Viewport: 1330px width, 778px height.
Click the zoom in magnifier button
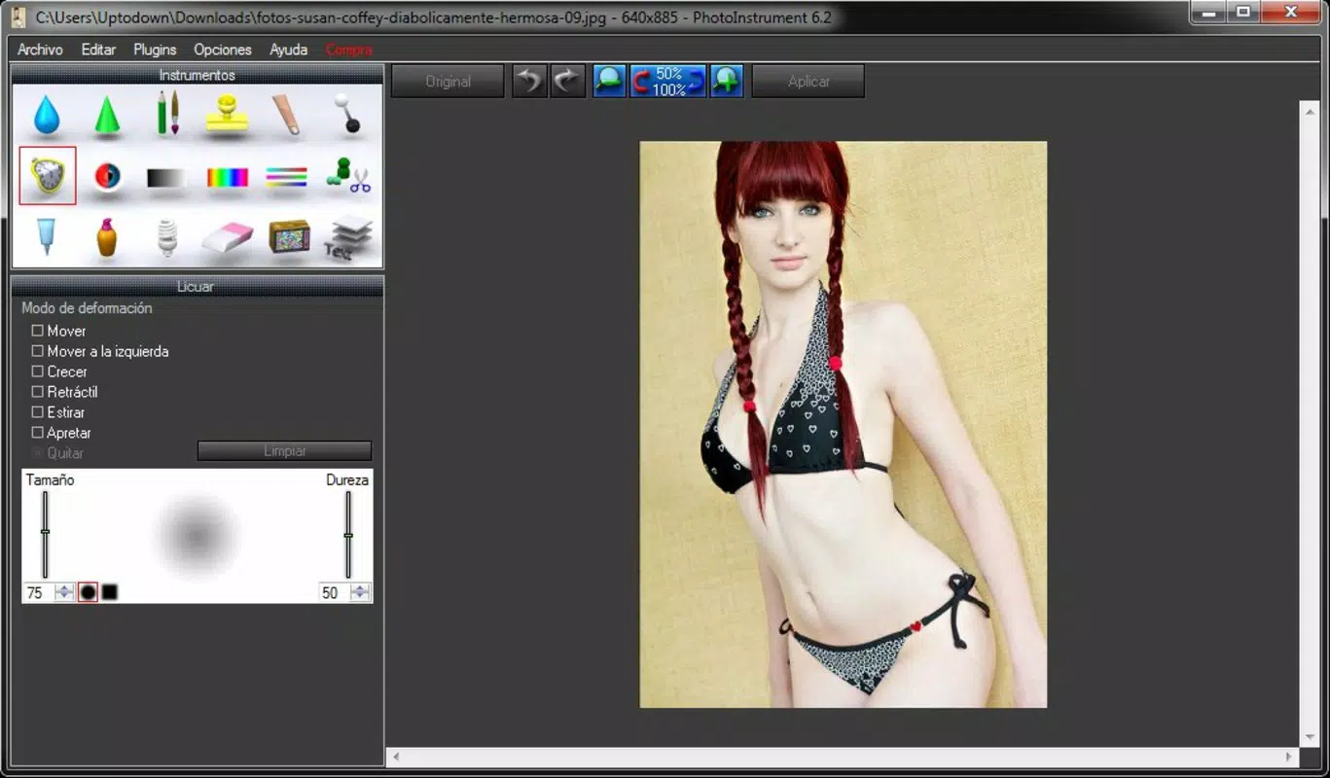click(x=727, y=82)
